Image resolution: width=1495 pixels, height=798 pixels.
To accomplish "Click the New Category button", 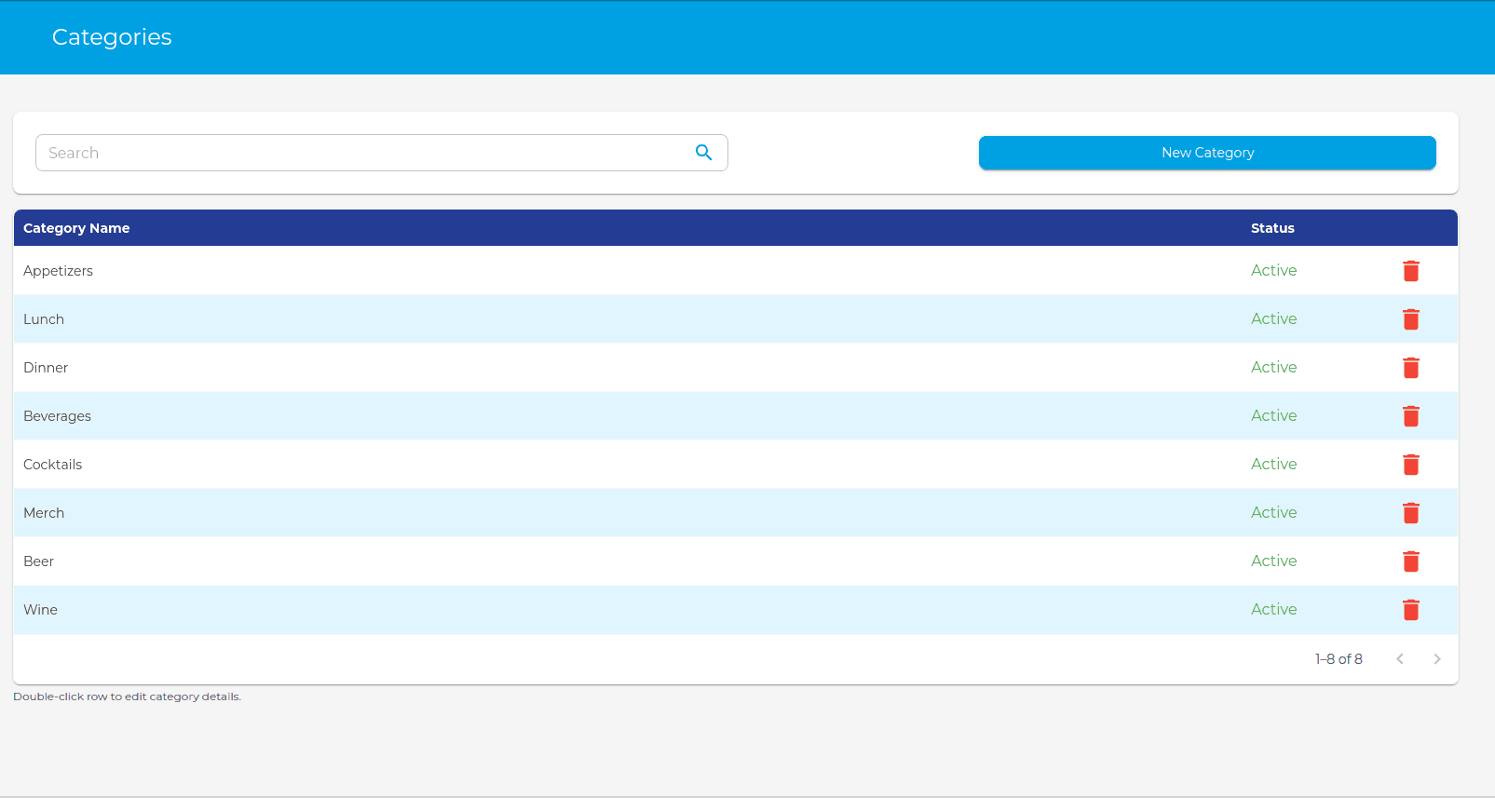I will 1206,153.
